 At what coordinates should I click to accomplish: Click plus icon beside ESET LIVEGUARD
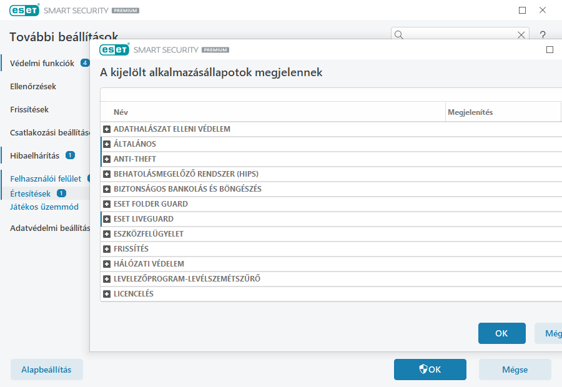coord(107,219)
